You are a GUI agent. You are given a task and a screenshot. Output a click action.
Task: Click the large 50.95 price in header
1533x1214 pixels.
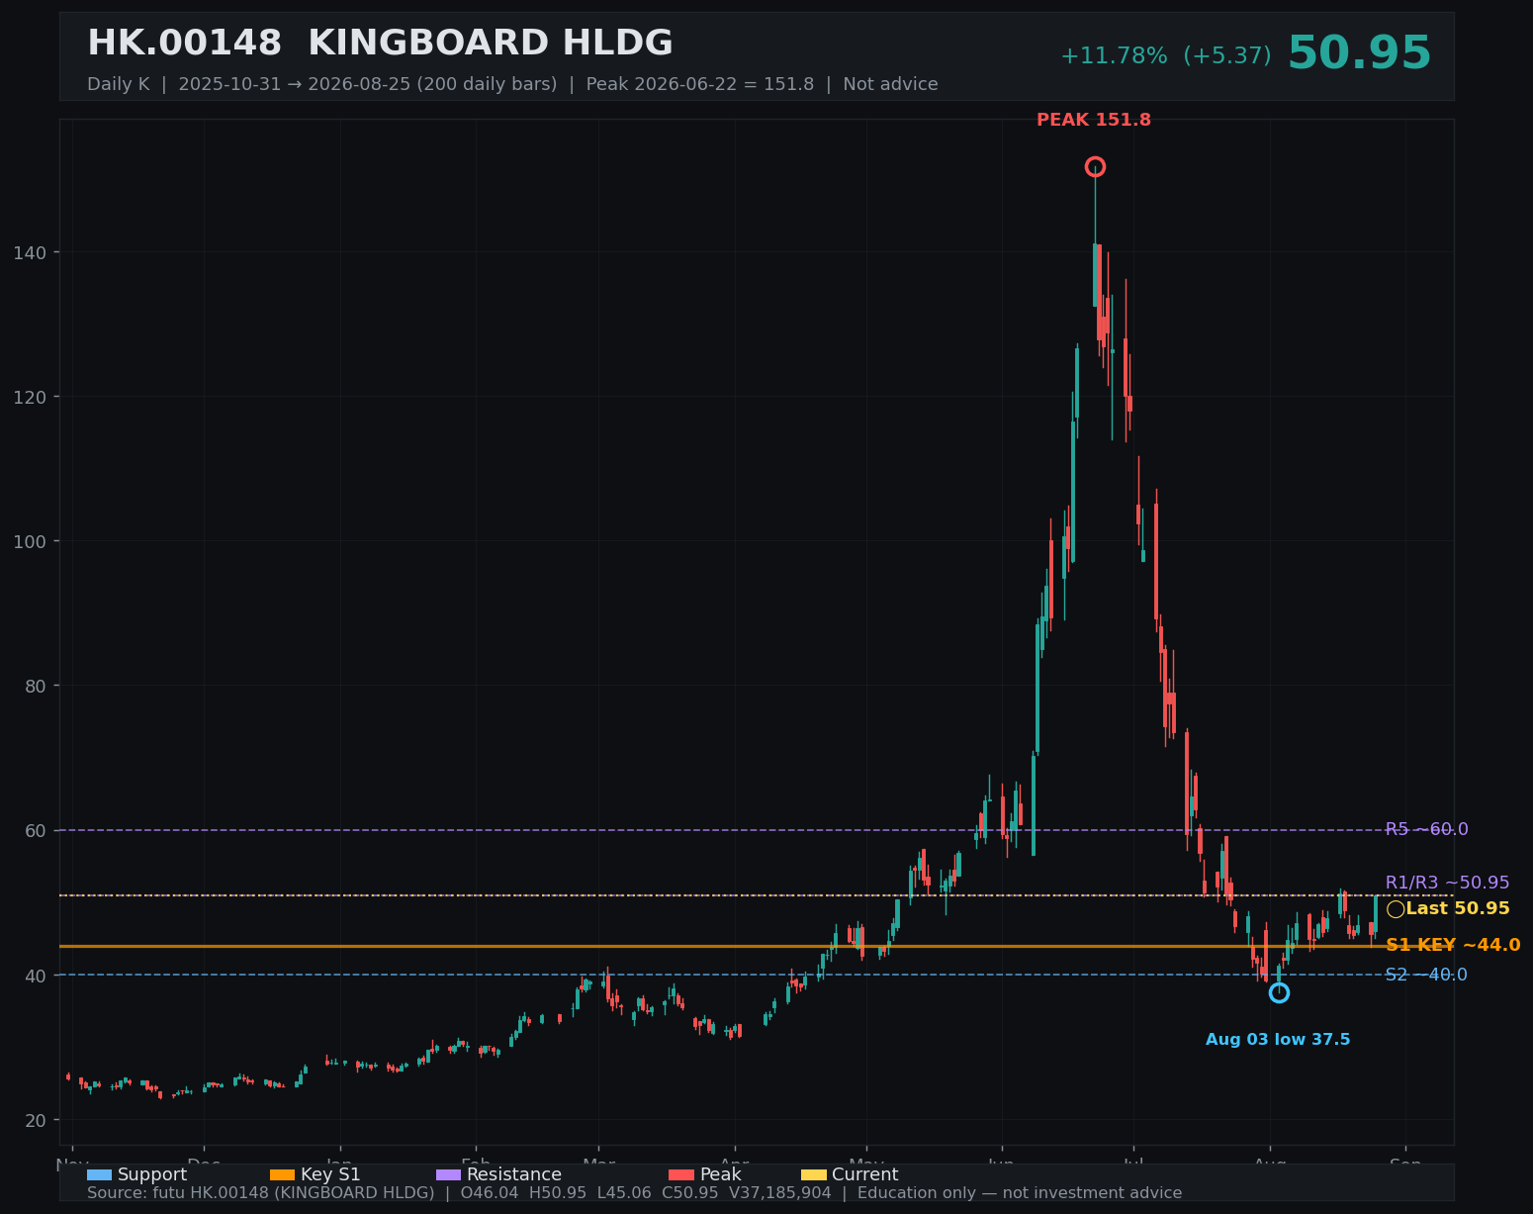tap(1359, 54)
